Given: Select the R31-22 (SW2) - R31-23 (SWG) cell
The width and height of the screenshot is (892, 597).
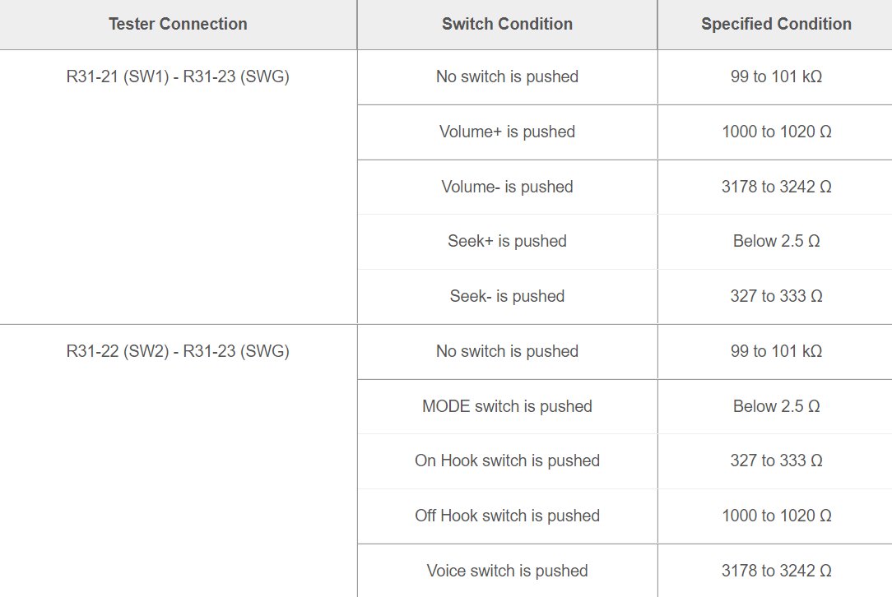Looking at the screenshot, I should (x=178, y=461).
